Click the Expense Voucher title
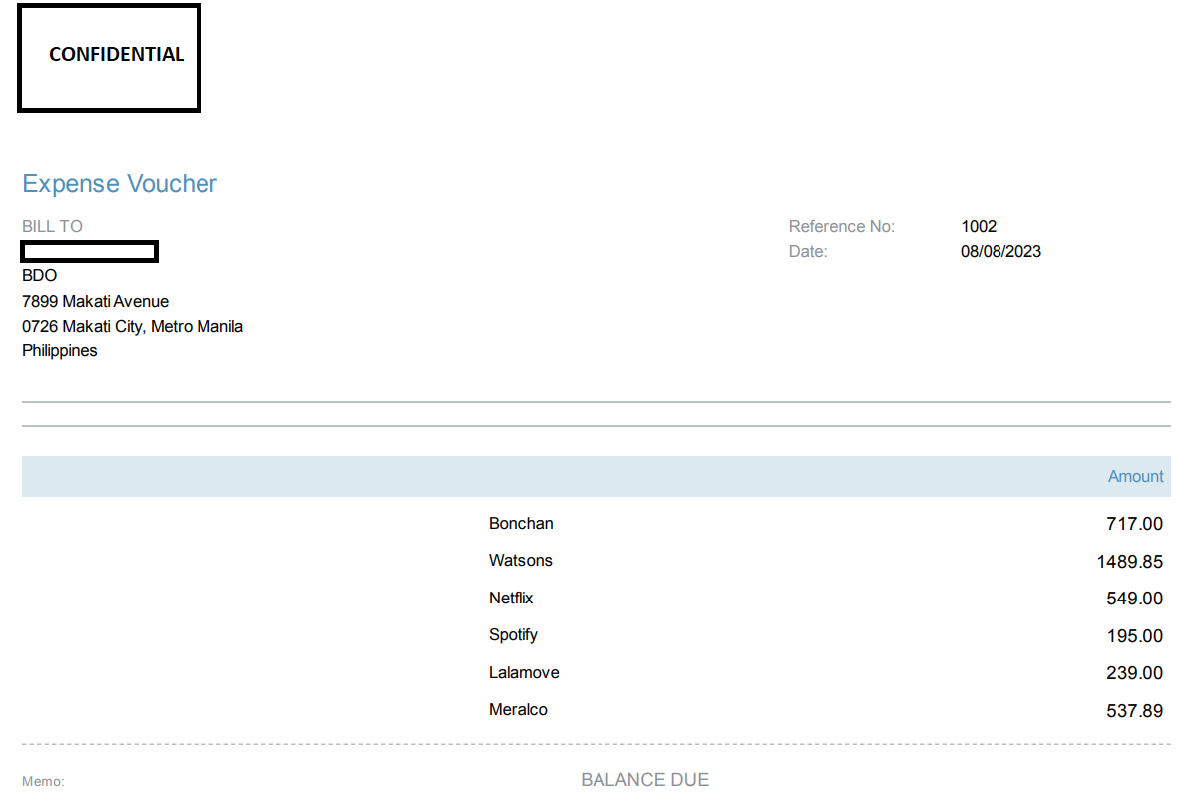The image size is (1199, 801). point(120,184)
